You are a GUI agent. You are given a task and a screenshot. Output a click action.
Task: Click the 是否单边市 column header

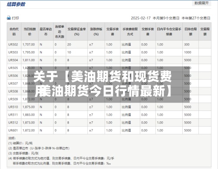[46, 31]
